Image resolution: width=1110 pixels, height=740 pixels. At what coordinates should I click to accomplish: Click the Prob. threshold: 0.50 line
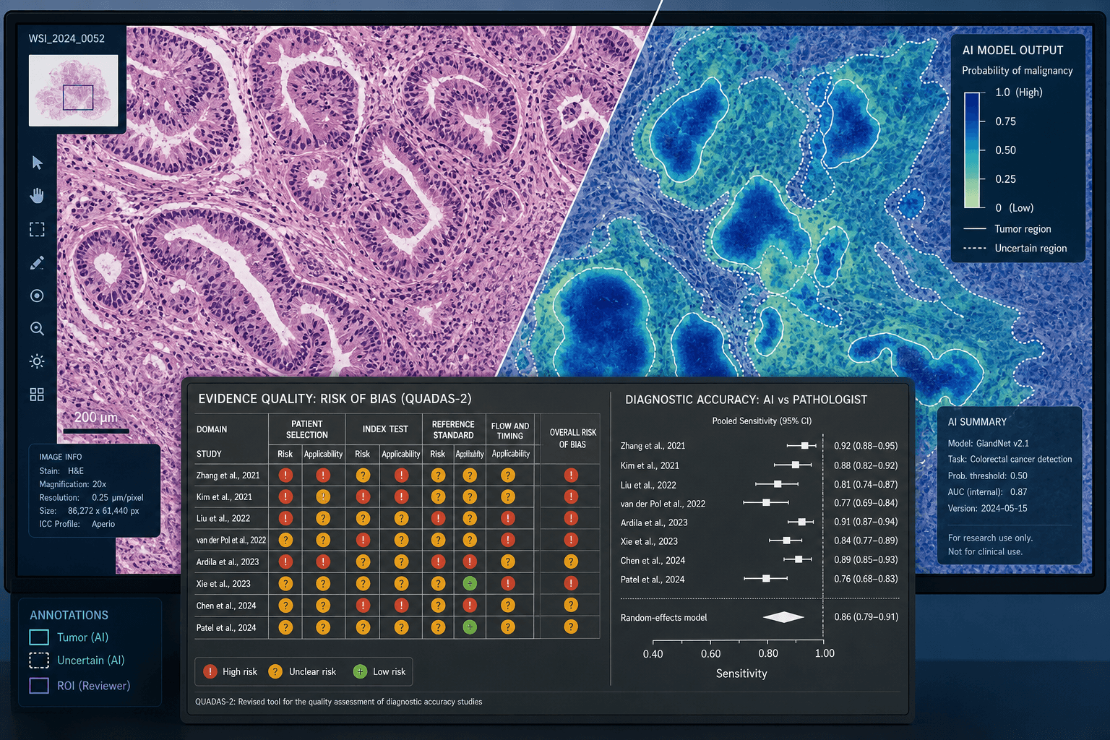tap(987, 476)
